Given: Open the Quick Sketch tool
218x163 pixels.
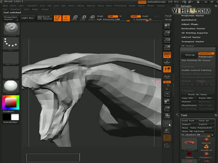Looking at the screenshot, I should click(x=45, y=18).
